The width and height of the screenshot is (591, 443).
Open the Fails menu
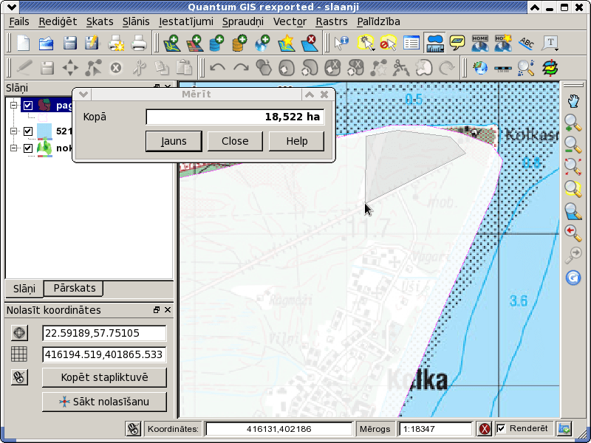19,22
